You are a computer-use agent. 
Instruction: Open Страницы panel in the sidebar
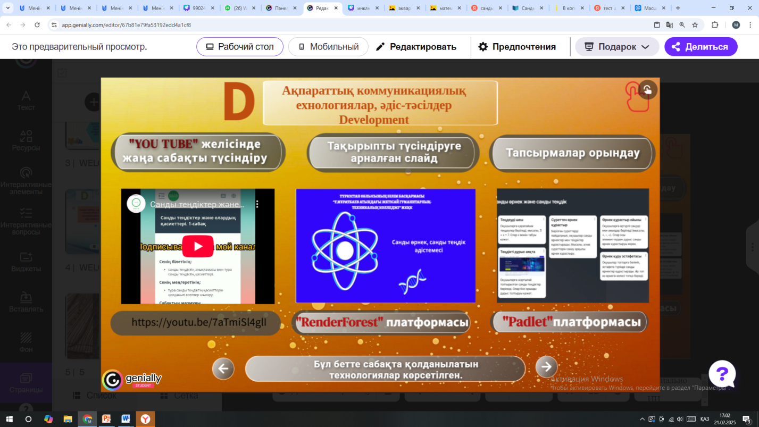26,383
